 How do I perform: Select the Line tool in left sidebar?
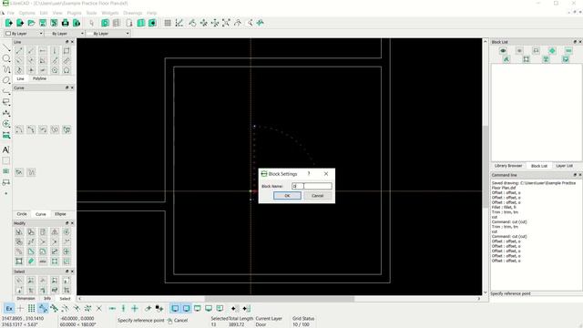(x=6, y=47)
